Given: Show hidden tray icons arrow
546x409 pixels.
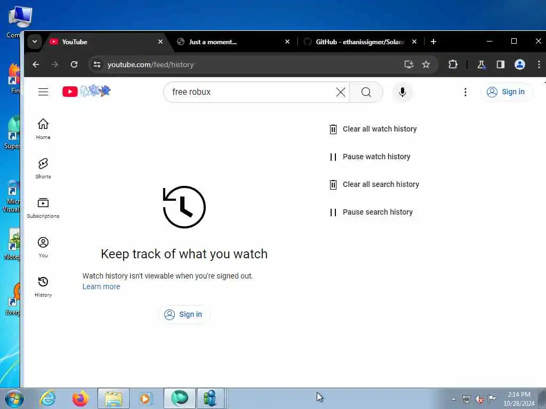Looking at the screenshot, I should tap(453, 399).
